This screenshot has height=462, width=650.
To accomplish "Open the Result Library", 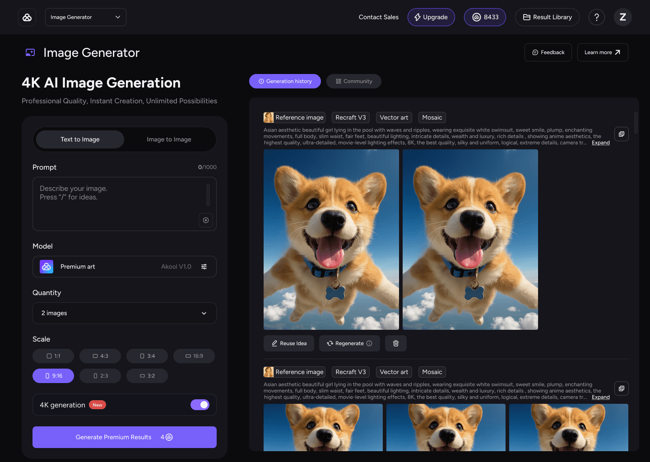I will (547, 17).
